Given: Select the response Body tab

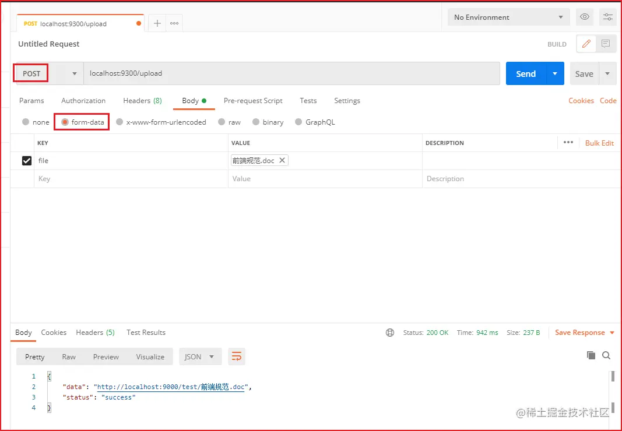Looking at the screenshot, I should pos(23,332).
